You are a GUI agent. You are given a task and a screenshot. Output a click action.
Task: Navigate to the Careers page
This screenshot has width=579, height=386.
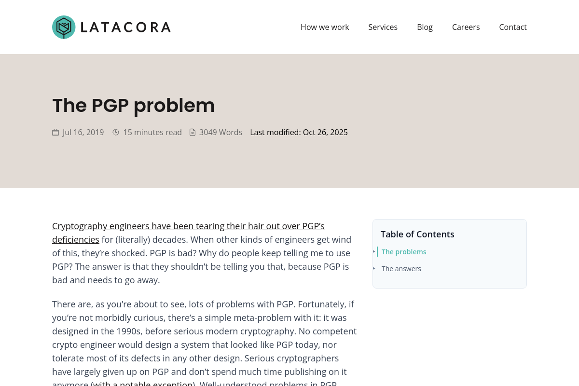466,27
